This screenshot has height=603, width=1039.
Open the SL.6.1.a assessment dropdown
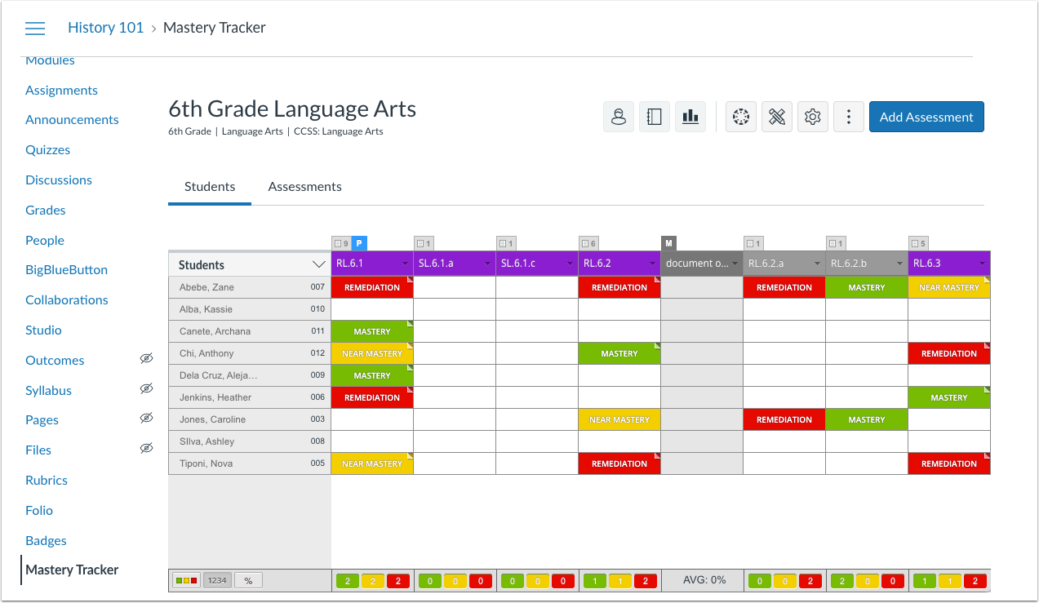tap(488, 264)
